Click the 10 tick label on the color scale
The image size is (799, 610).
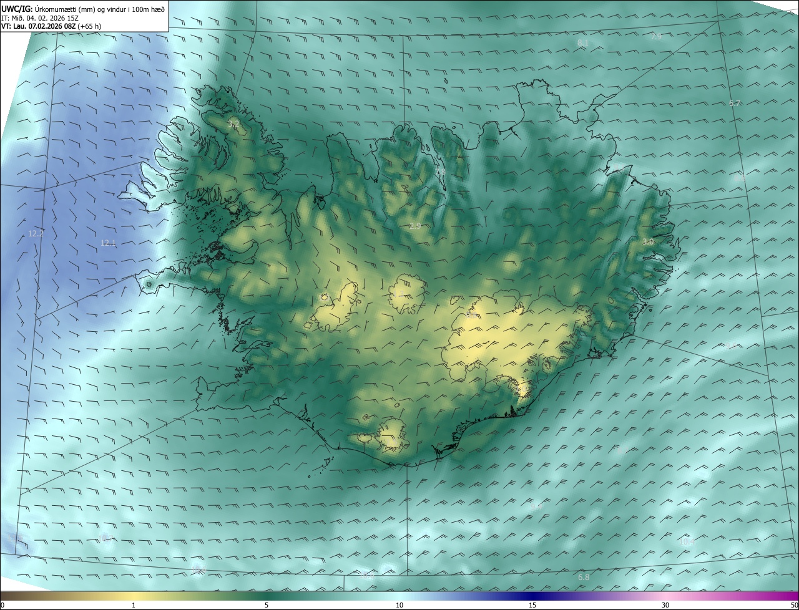[399, 605]
